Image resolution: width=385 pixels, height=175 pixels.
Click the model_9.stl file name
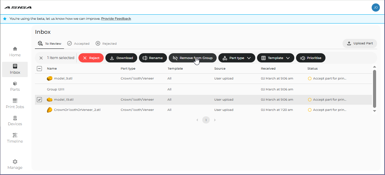pyautogui.click(x=64, y=78)
